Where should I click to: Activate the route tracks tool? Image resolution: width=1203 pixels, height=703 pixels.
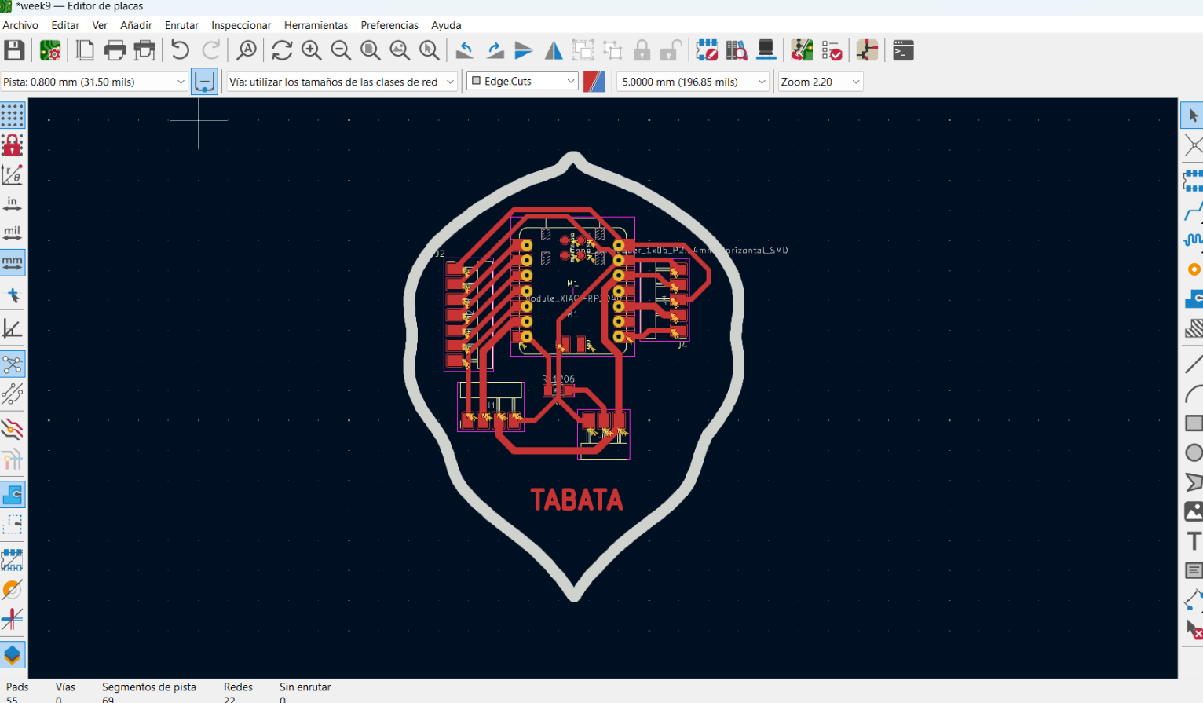coord(1193,211)
